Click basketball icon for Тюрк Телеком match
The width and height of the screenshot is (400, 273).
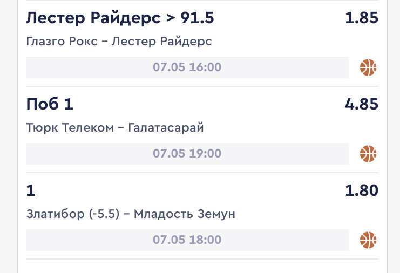point(368,154)
